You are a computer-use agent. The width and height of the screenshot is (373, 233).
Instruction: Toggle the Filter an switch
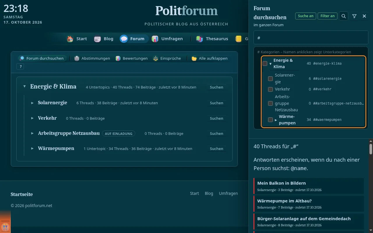(x=328, y=16)
